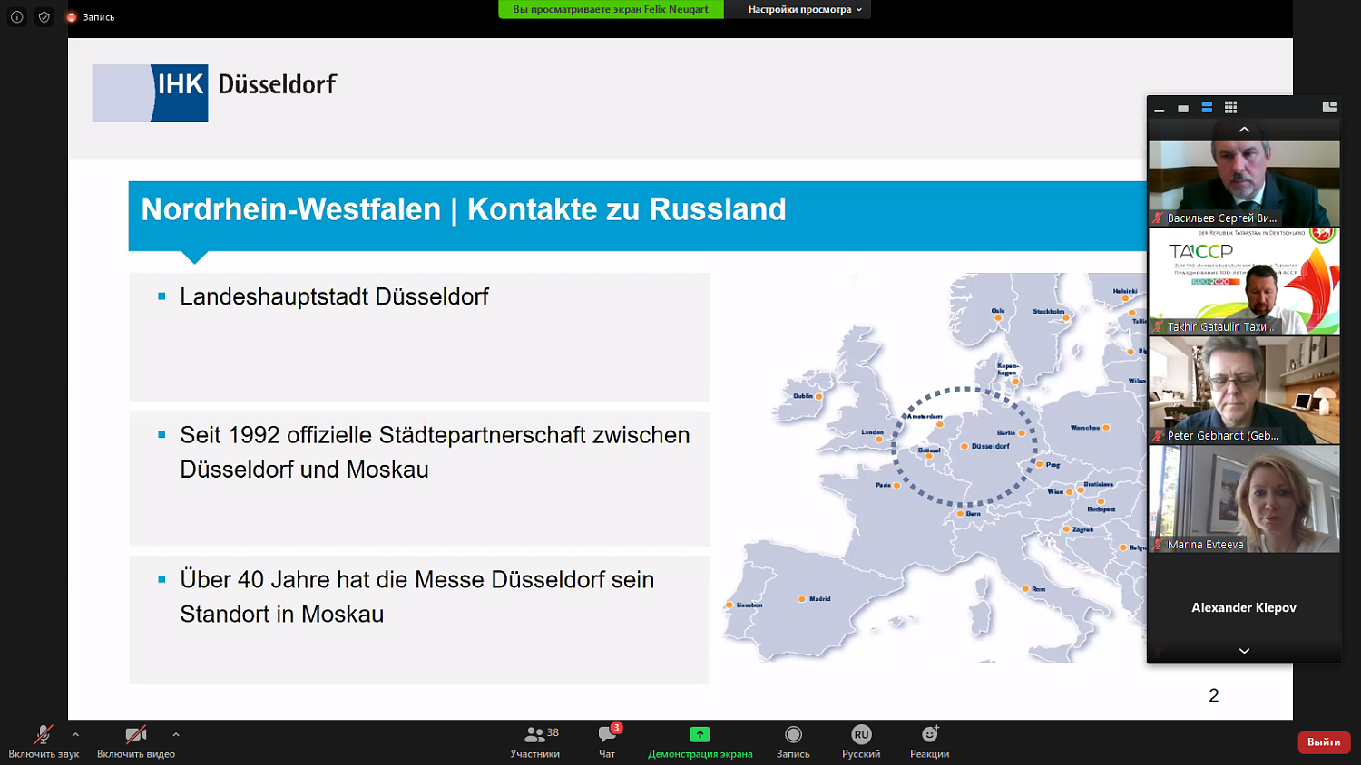Click the 'Über 40 Jahre hat die Messe' bullet
Image resolution: width=1361 pixels, height=765 pixels.
[416, 596]
